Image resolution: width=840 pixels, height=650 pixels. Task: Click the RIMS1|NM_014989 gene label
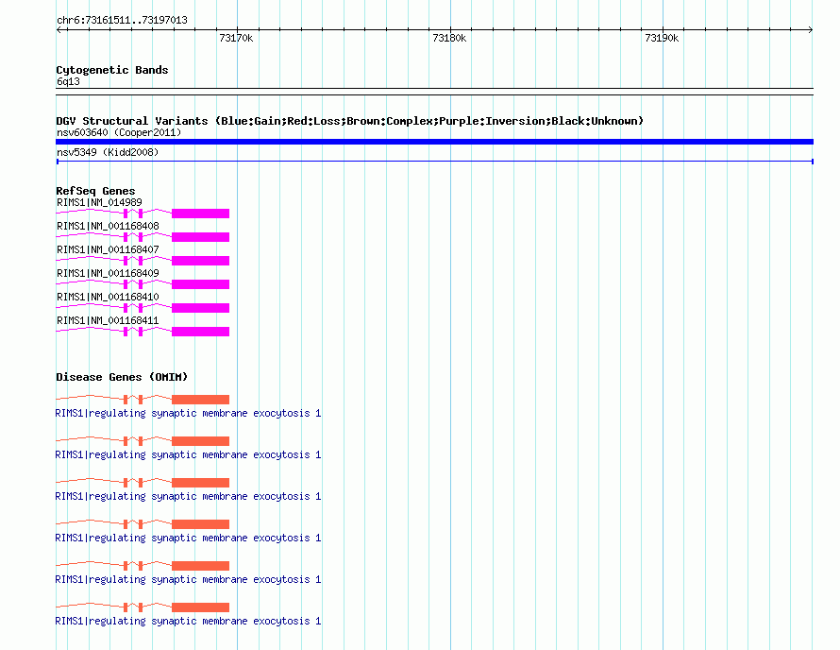(99, 202)
